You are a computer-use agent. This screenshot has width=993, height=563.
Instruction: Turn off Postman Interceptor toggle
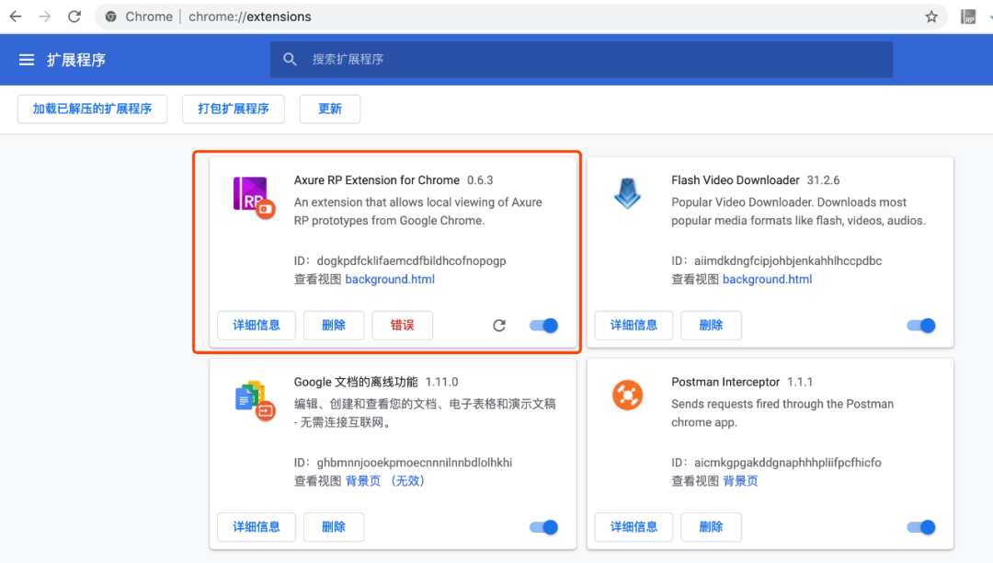click(x=921, y=527)
